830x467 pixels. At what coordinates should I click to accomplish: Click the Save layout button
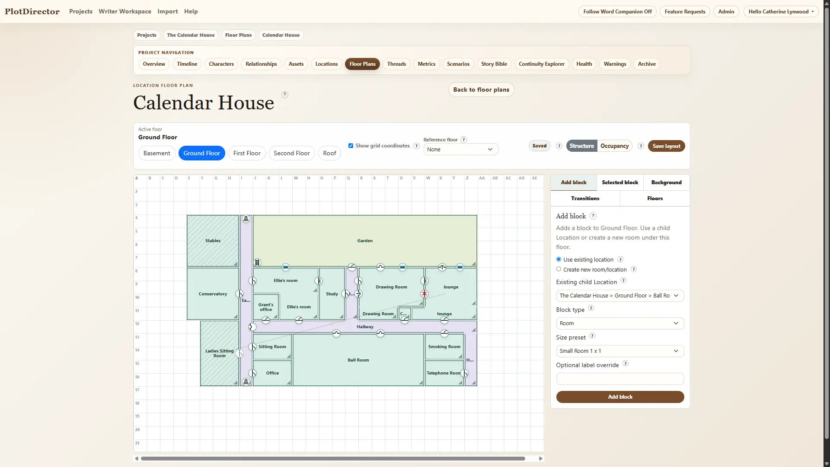tap(666, 146)
